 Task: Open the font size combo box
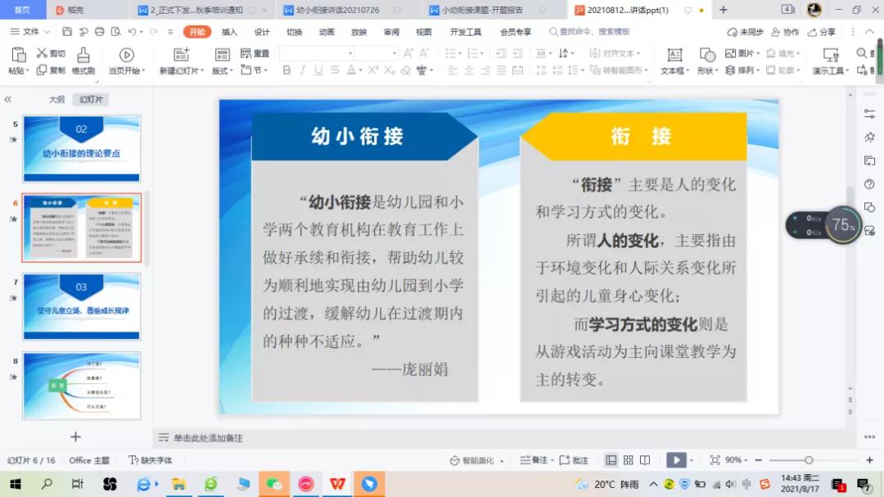pyautogui.click(x=376, y=53)
